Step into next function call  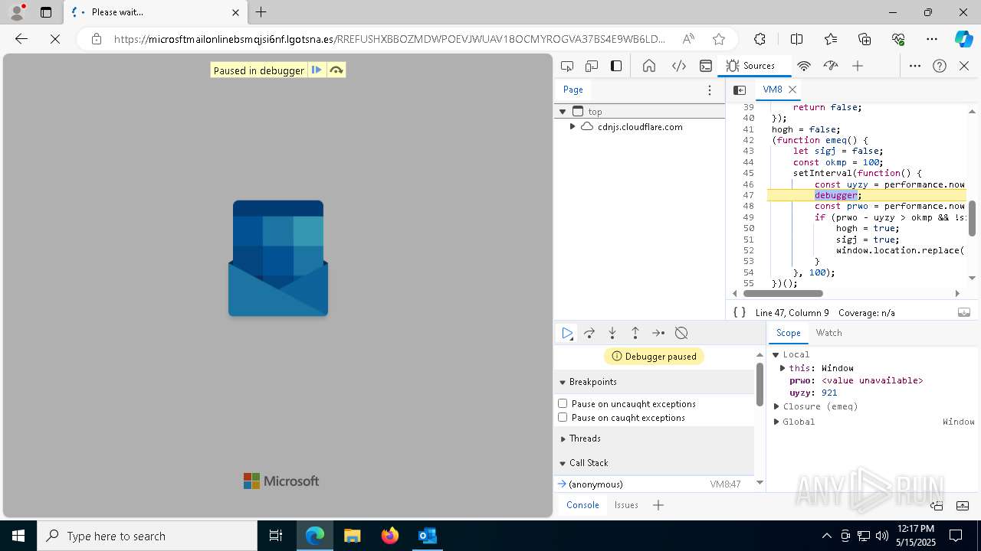[x=612, y=333]
